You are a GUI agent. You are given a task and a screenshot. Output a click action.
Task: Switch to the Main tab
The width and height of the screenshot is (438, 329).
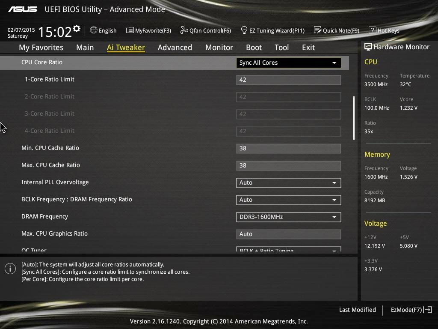(x=85, y=48)
